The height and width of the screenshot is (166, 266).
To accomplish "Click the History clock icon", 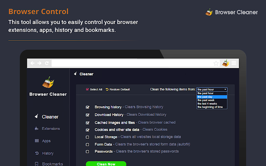I will 37,153.
